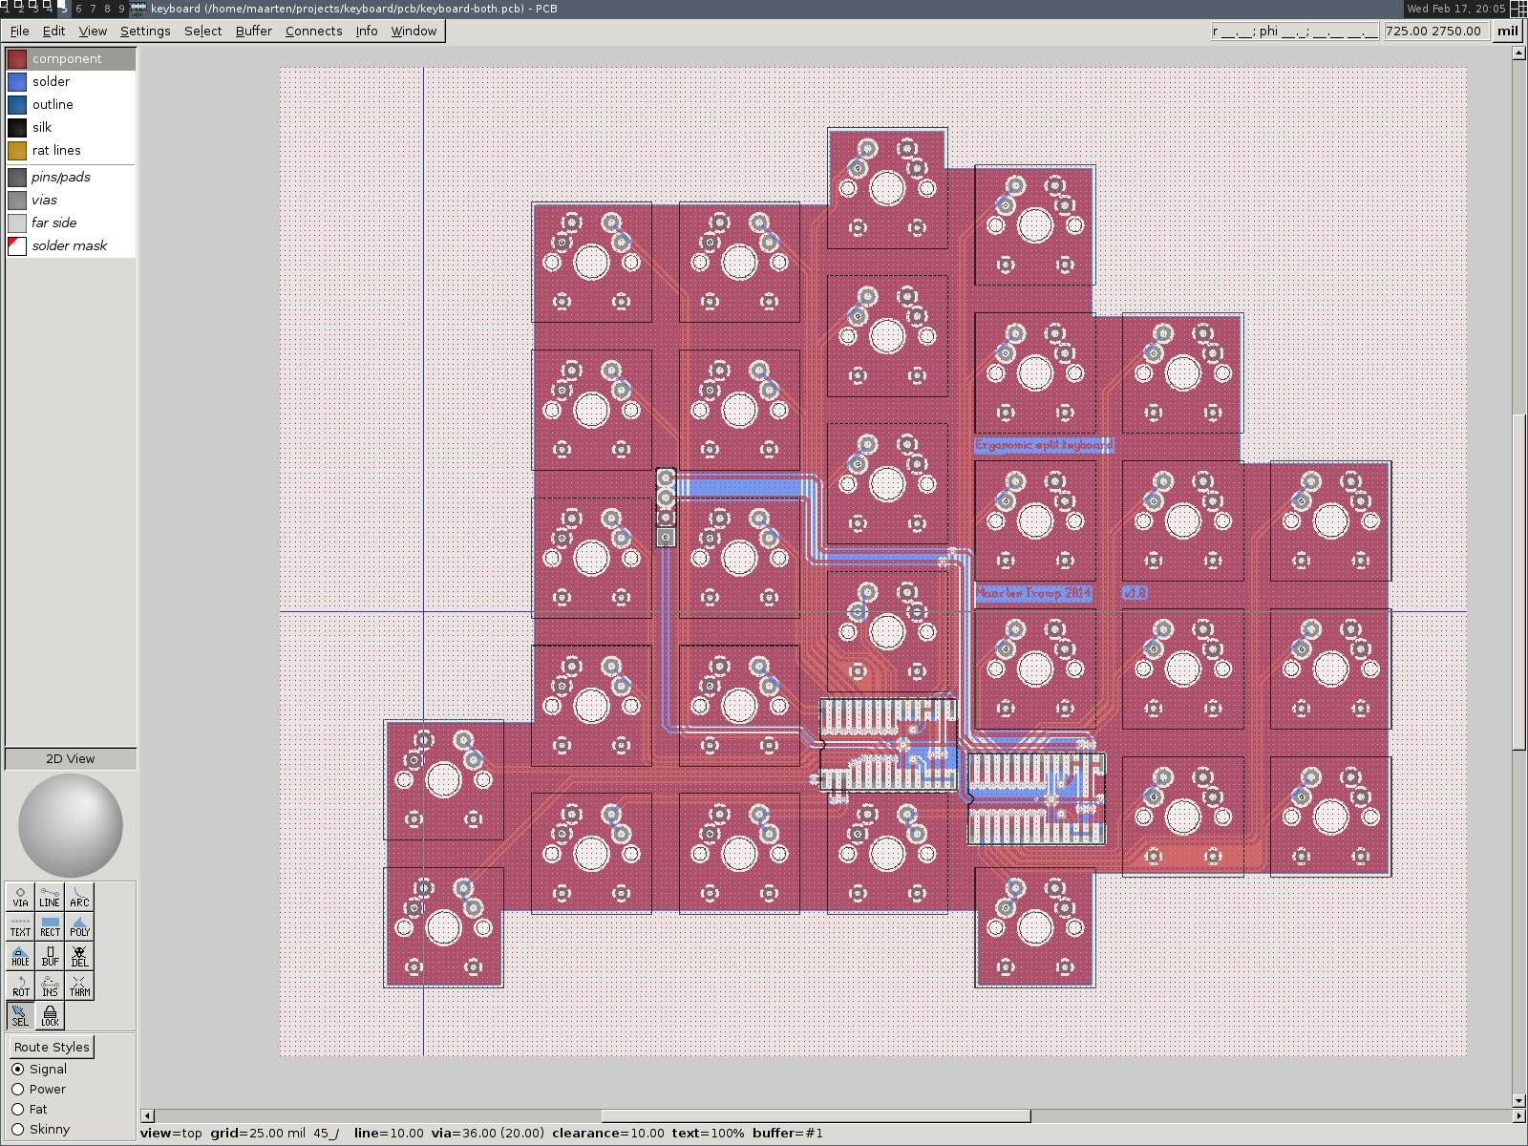
Task: Select the VIA tool
Action: tap(20, 897)
